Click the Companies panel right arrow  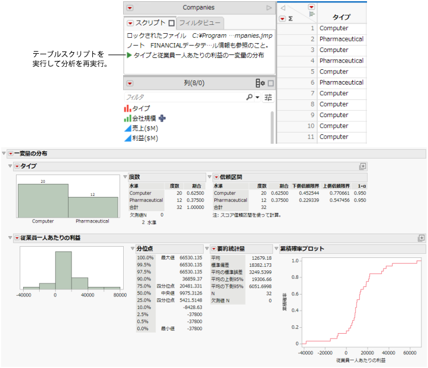(x=269, y=8)
